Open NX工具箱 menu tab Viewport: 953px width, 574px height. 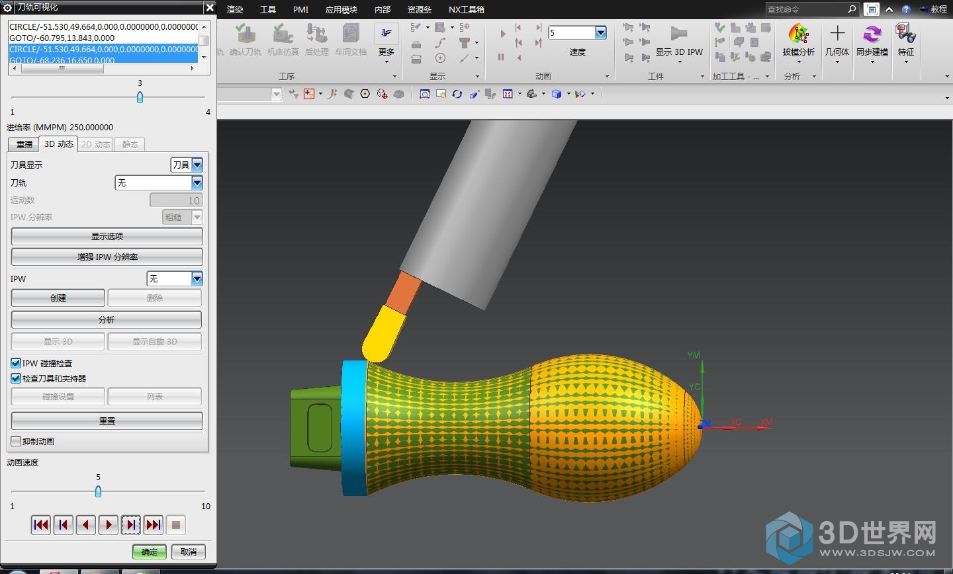[467, 9]
